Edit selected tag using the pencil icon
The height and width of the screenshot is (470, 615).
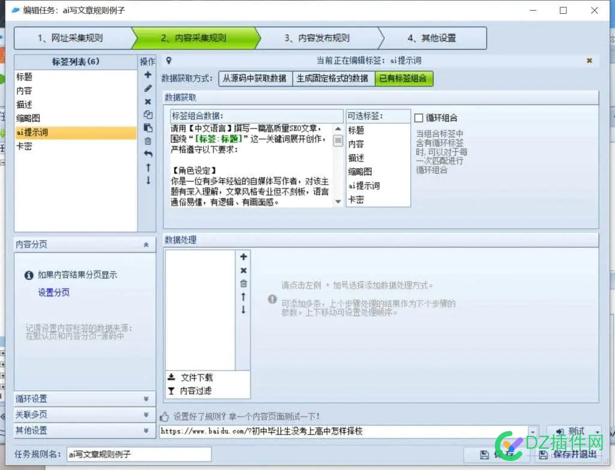pyautogui.click(x=148, y=89)
